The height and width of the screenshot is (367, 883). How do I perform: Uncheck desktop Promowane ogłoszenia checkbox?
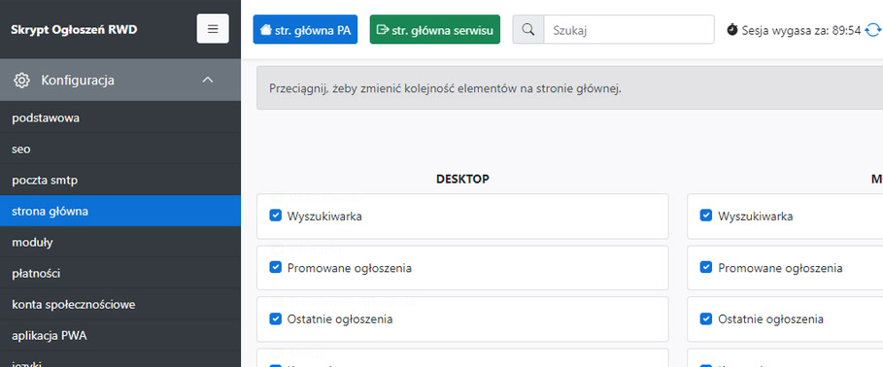(275, 267)
